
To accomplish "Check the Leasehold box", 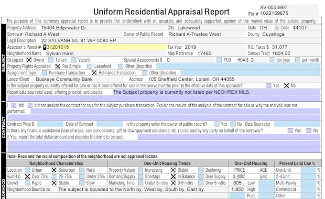I will (x=90, y=66).
